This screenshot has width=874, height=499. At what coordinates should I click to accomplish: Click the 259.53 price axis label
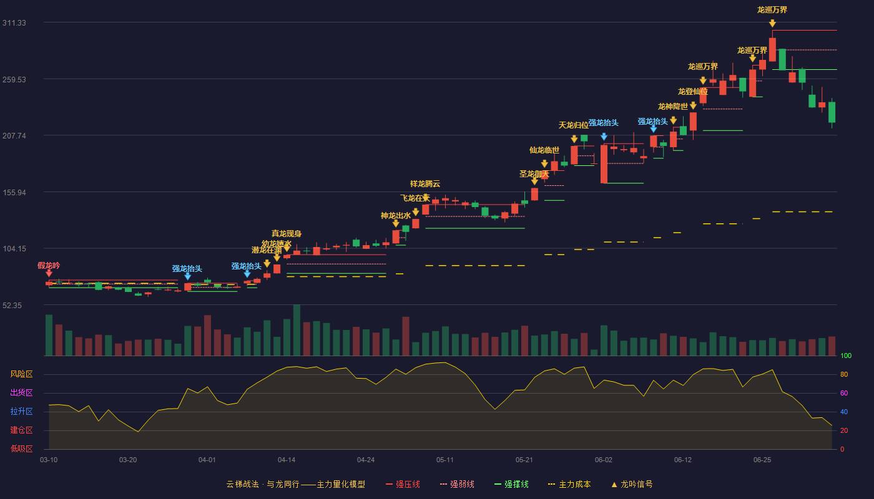(14, 79)
